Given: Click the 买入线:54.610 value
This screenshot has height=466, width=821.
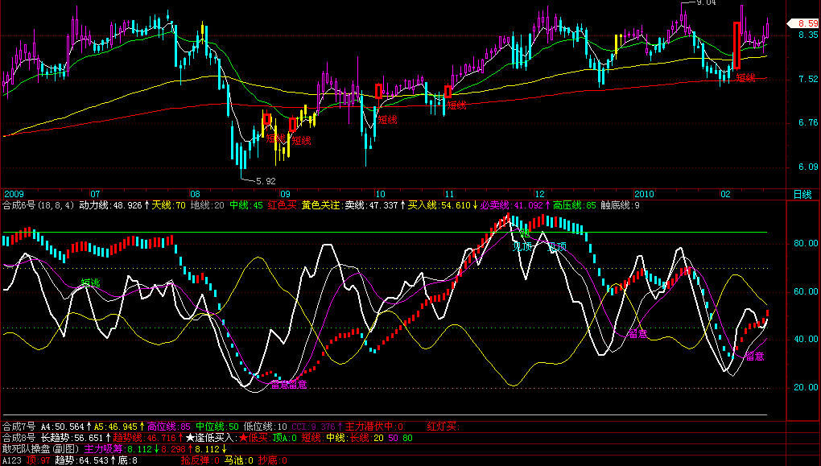Looking at the screenshot, I should [x=439, y=205].
